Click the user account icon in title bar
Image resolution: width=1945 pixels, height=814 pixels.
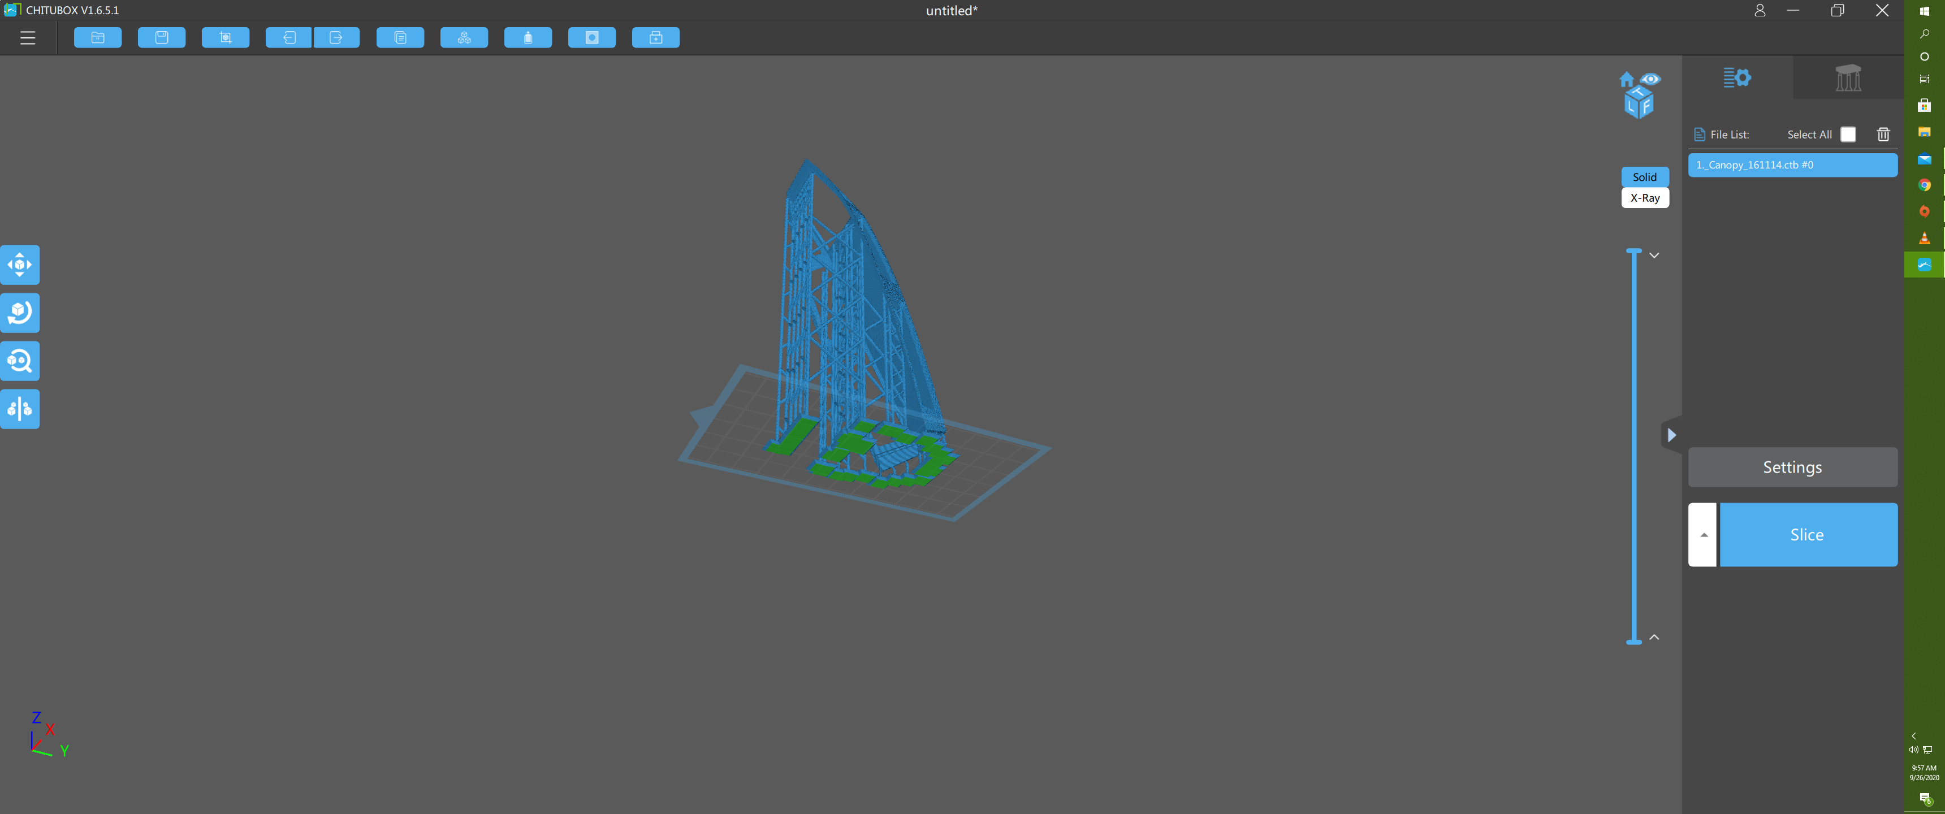[1759, 11]
